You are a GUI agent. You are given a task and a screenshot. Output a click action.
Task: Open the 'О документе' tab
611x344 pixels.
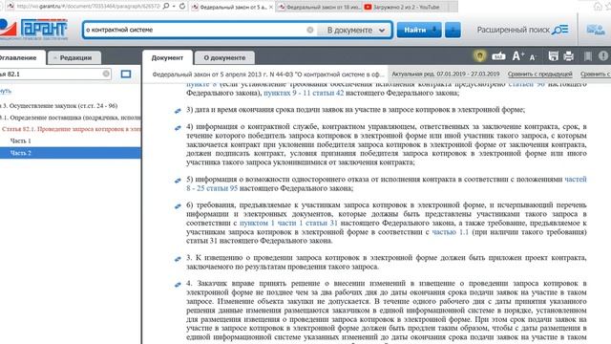pos(224,57)
